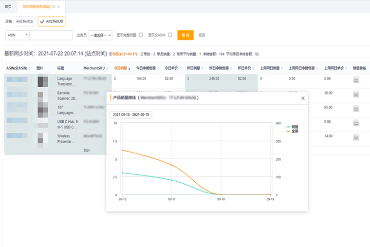Screen dimensions: 370x247
Task: Open sales curve icon in 38.00 row
Action: (x=356, y=95)
